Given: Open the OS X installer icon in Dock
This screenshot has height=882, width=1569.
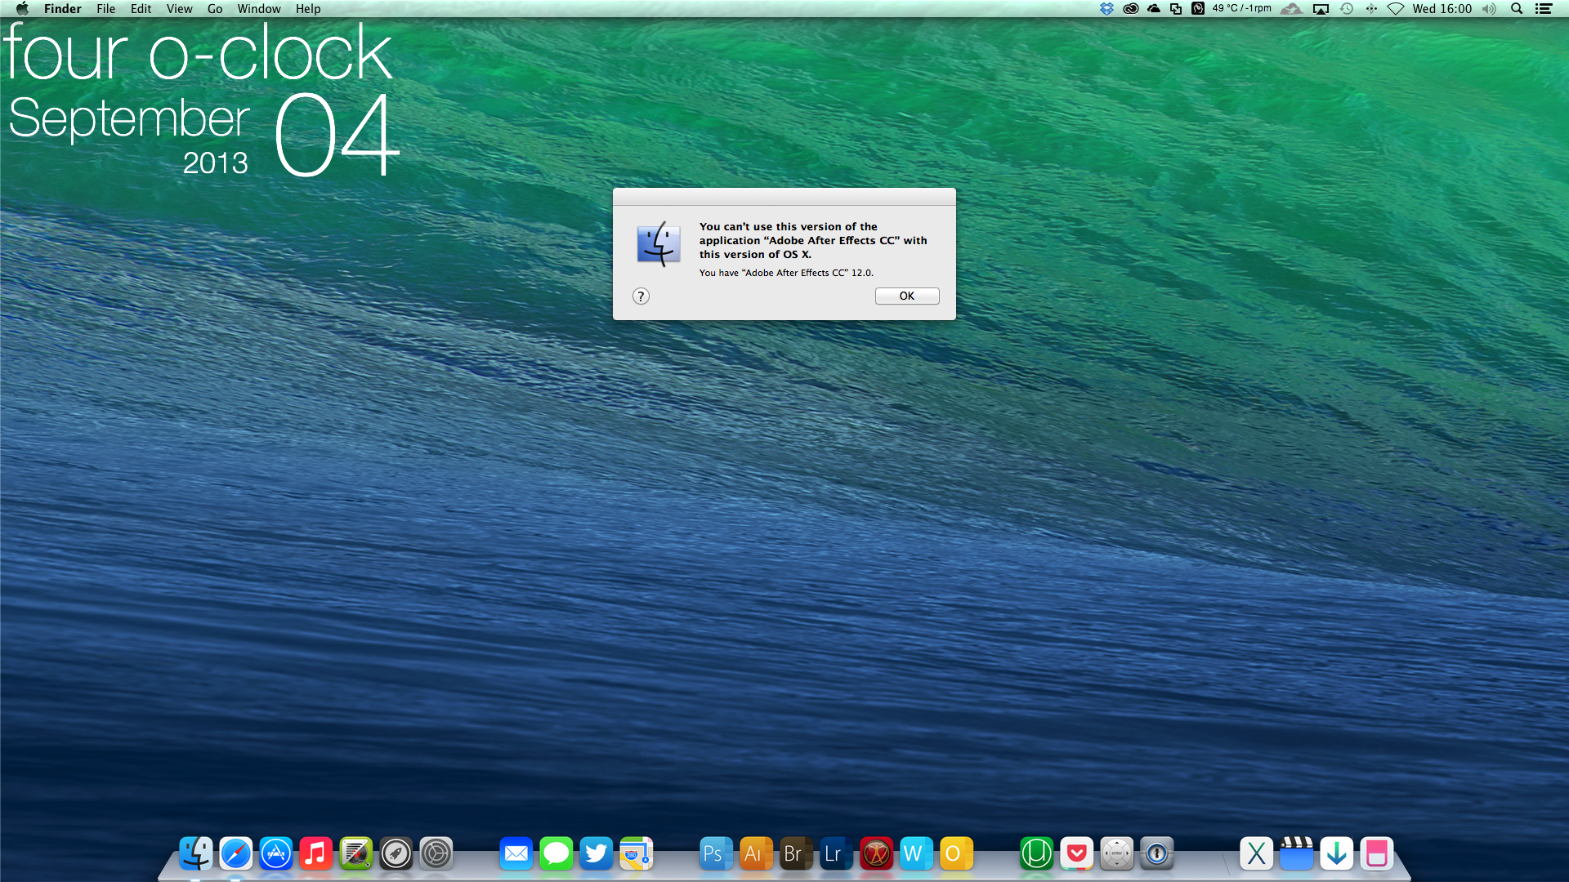Looking at the screenshot, I should coord(1257,853).
